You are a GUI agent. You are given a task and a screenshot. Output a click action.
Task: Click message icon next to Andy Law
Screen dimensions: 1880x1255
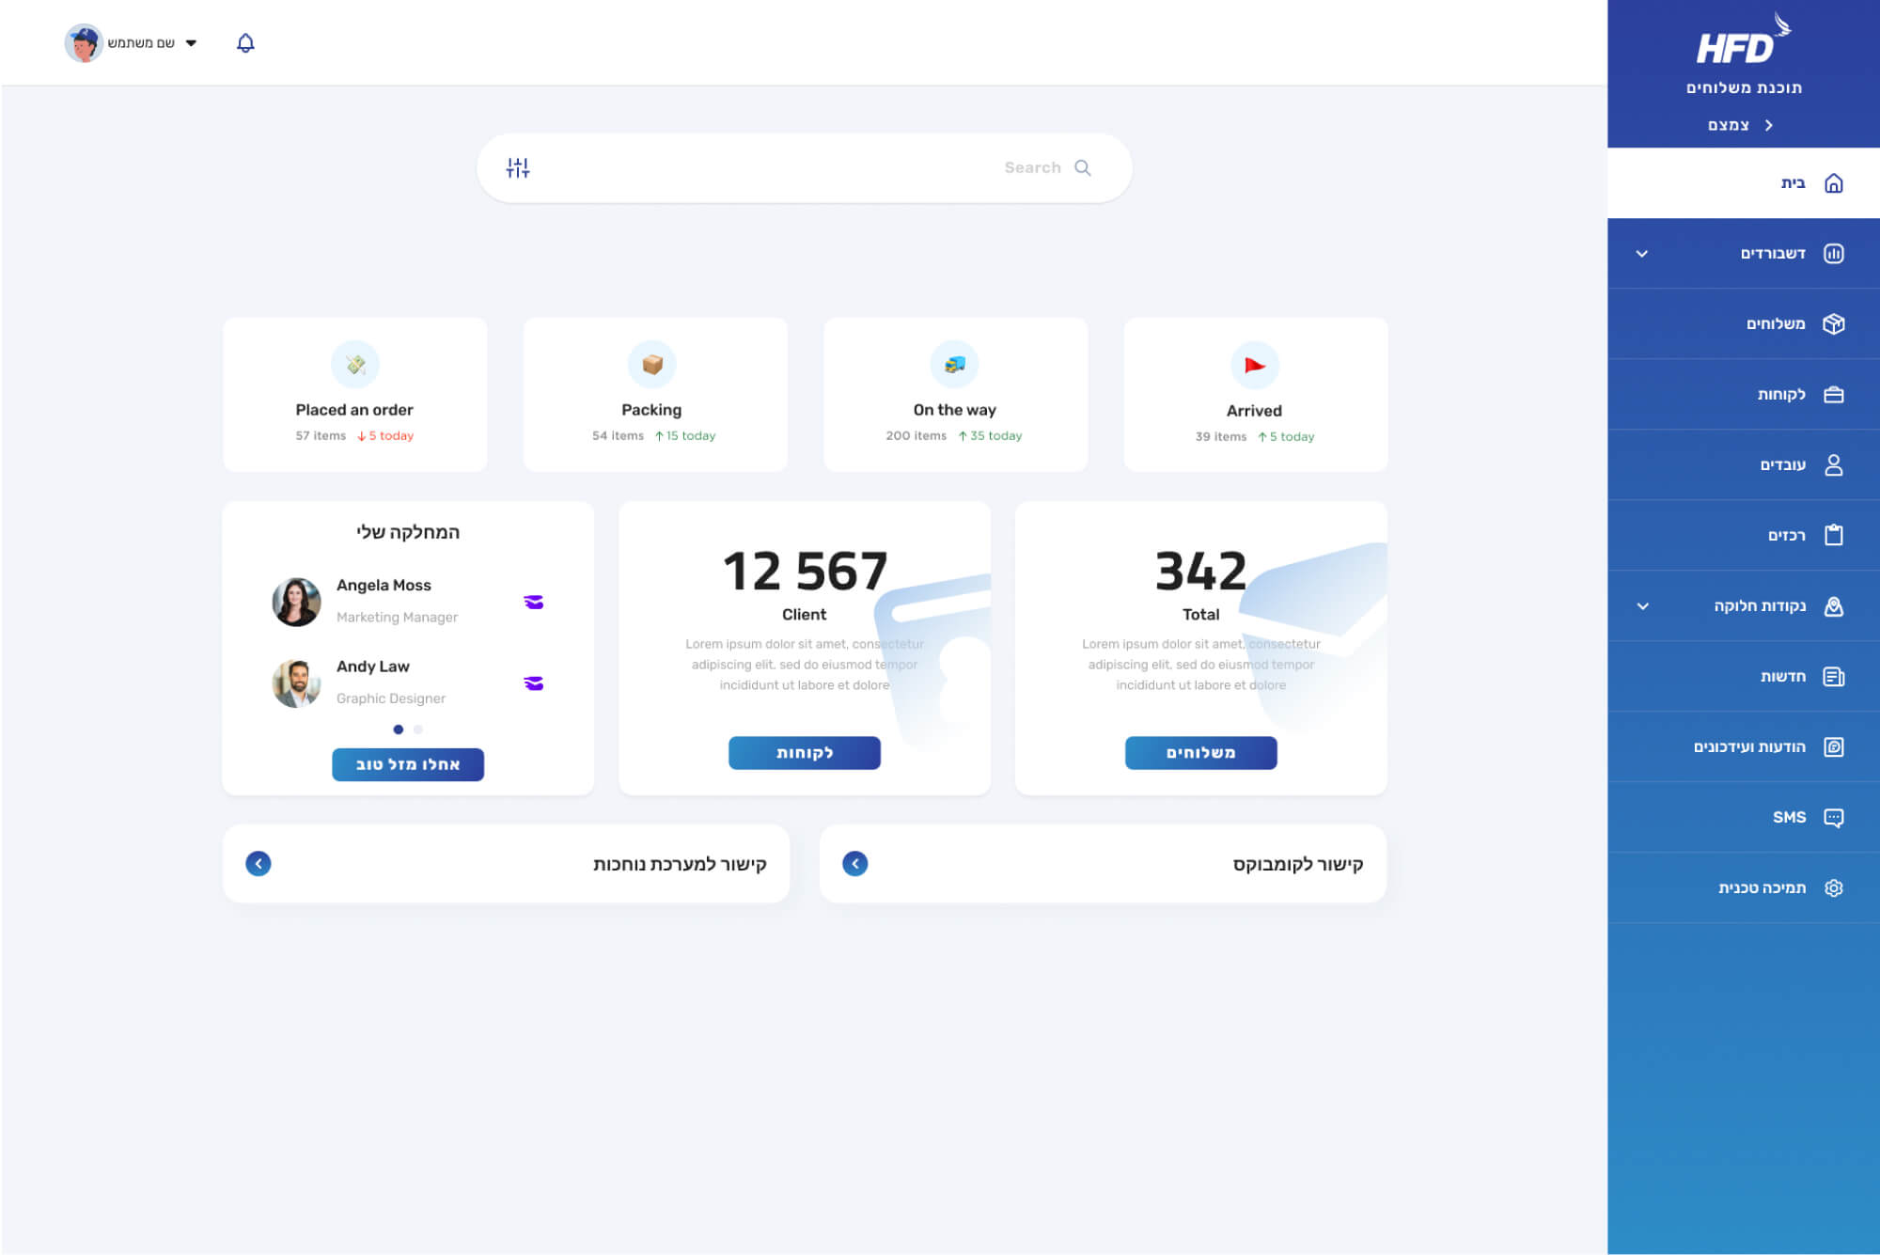[x=534, y=683]
